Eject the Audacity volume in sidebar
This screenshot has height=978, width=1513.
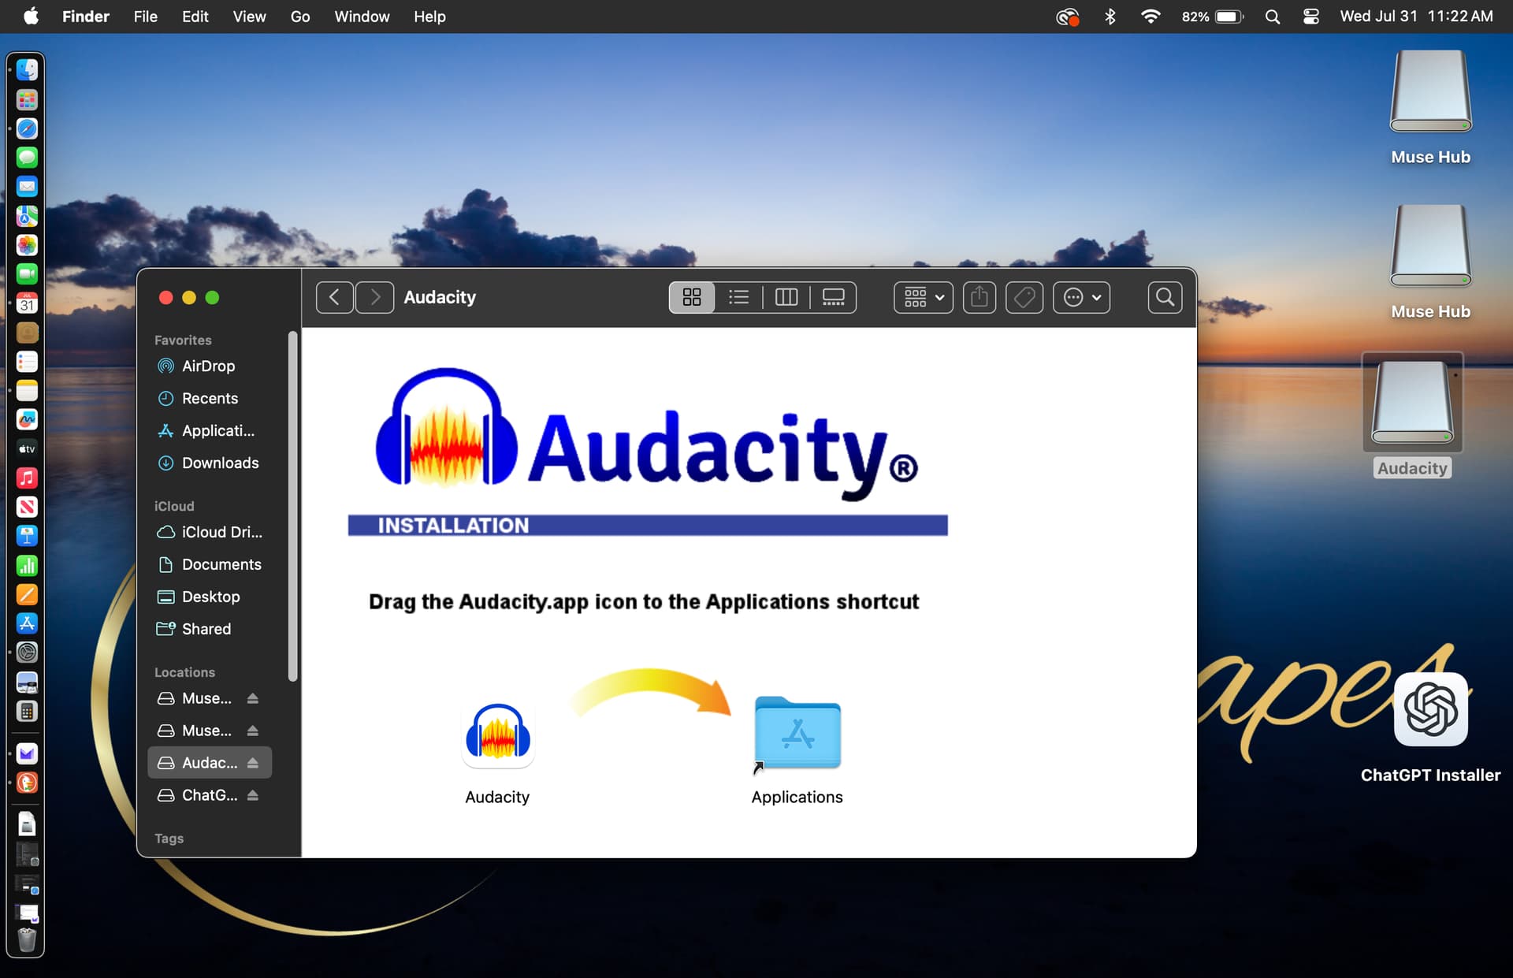(x=253, y=763)
